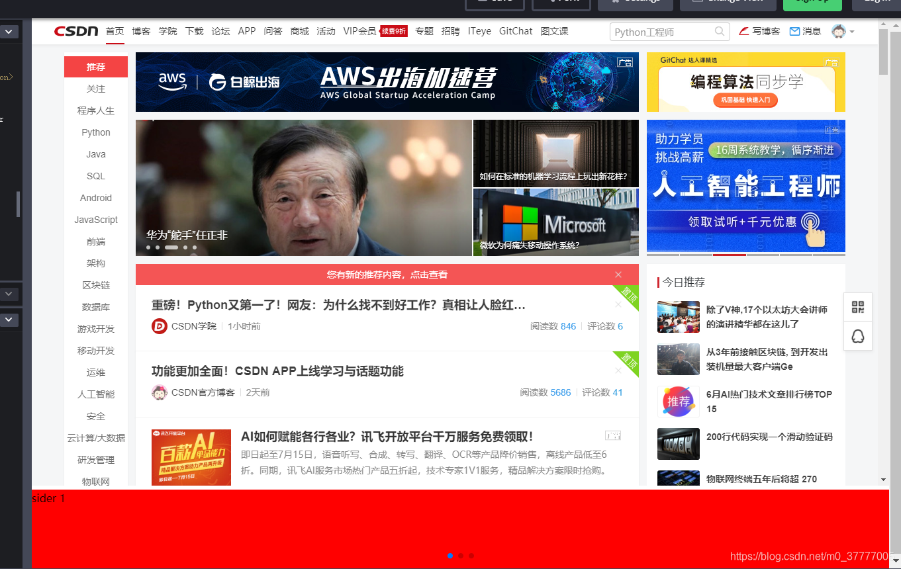This screenshot has width=901, height=569.
Task: Open the 功能更加全面！CSDN APP上线 article
Action: pyautogui.click(x=277, y=371)
